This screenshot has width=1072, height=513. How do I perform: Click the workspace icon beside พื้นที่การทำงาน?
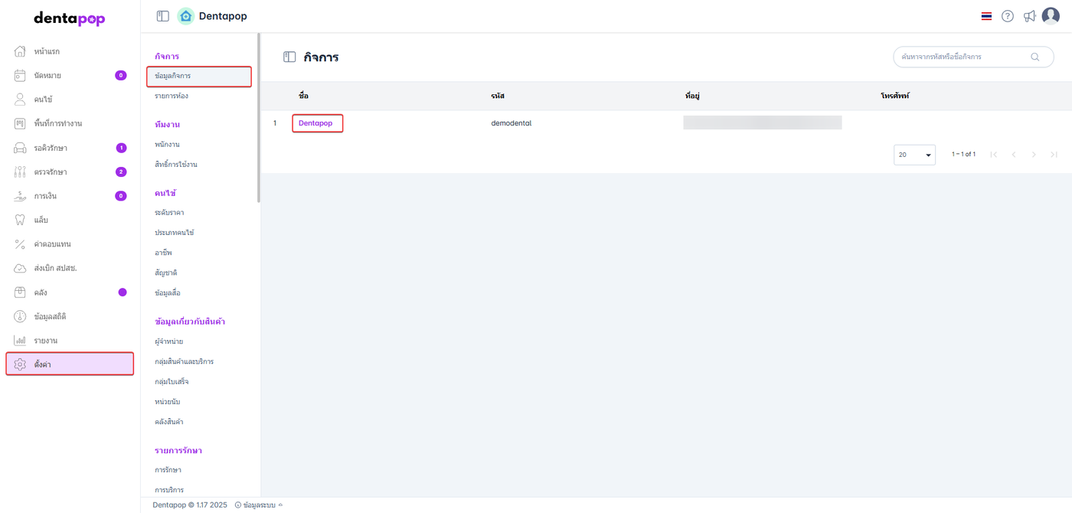coord(21,123)
